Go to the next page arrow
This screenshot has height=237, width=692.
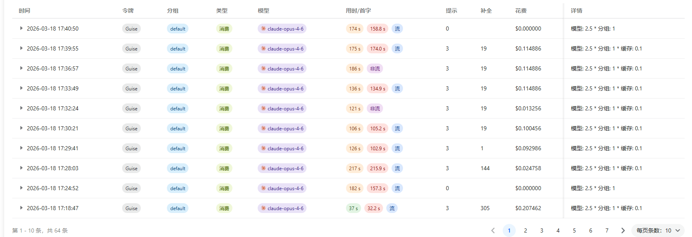pos(623,230)
